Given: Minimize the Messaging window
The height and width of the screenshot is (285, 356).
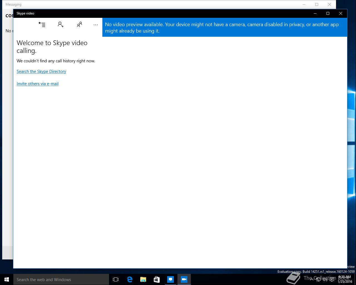Looking at the screenshot, I should coord(304,4).
